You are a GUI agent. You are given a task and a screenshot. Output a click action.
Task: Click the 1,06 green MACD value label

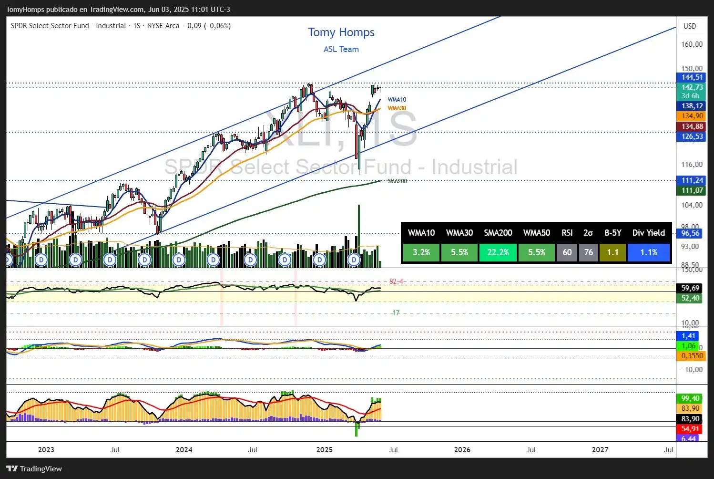click(688, 346)
